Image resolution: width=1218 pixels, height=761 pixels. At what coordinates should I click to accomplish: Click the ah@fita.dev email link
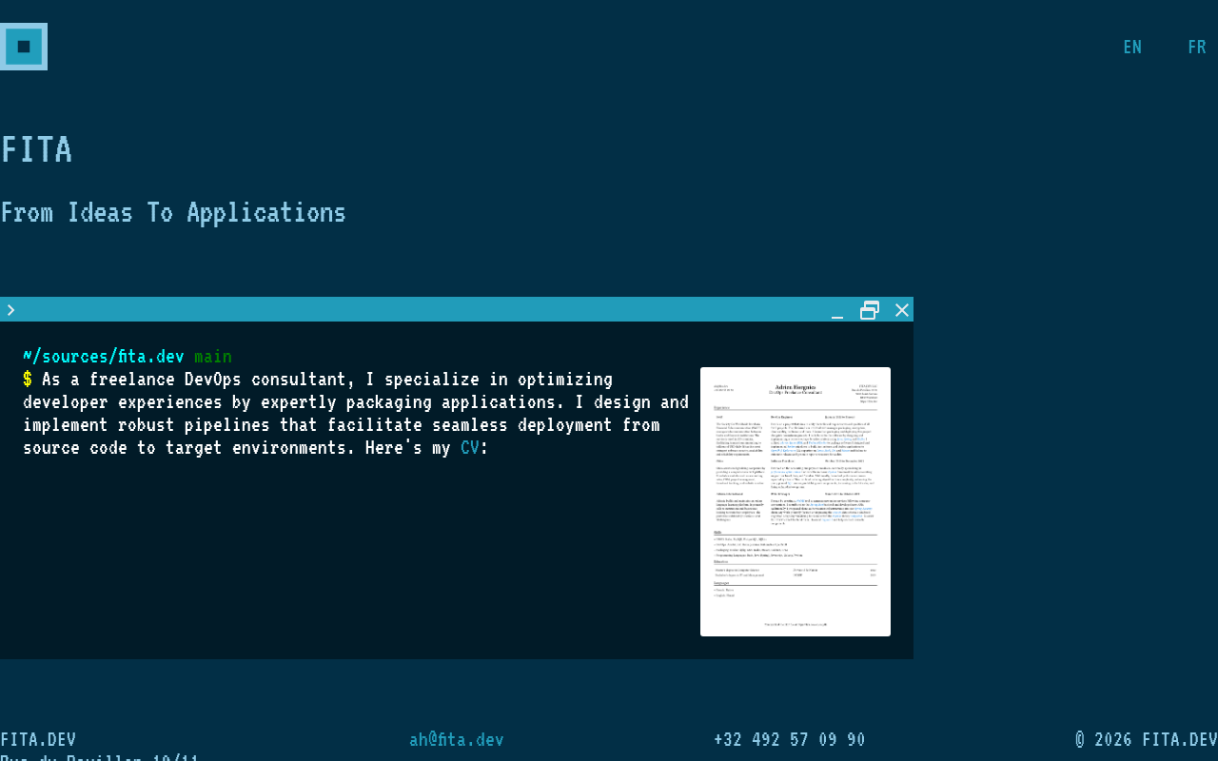click(457, 739)
